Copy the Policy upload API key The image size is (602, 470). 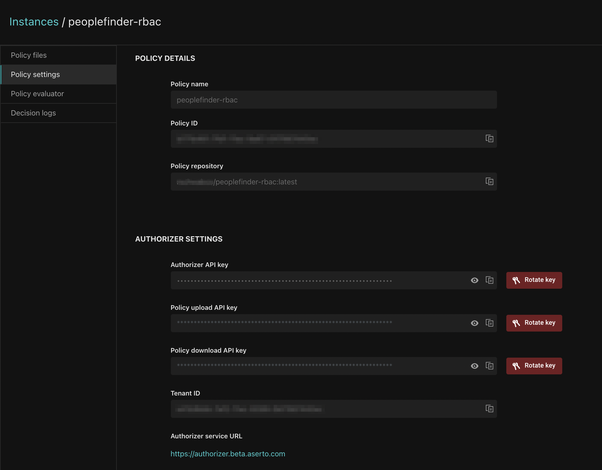pyautogui.click(x=489, y=323)
